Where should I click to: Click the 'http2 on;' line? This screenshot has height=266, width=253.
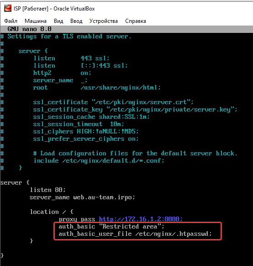point(62,73)
